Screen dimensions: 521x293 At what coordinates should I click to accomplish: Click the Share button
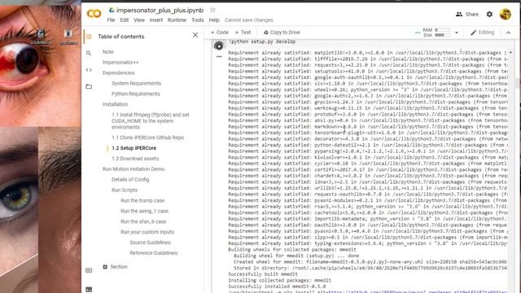pos(467,15)
